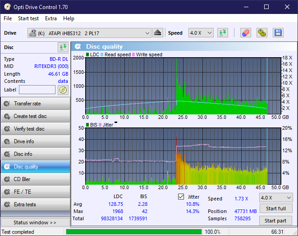Click the LDC total value 98328134

tap(112, 218)
